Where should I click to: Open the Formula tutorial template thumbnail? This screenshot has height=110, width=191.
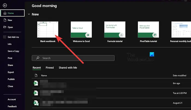(x=115, y=30)
